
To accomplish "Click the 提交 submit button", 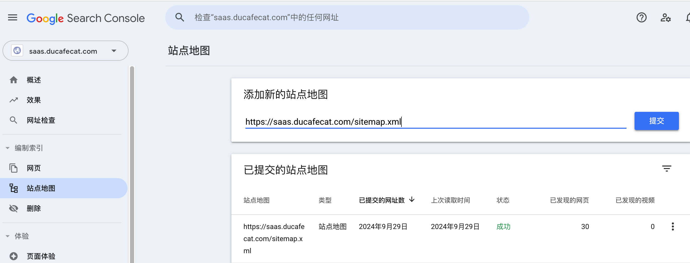I will pyautogui.click(x=656, y=121).
